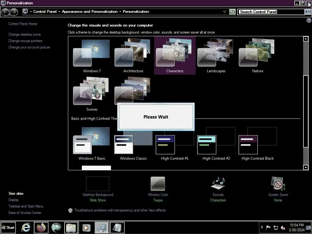Switch to the Control Panel taskbar button
Image resolution: width=312 pixels, height=234 pixels.
[x=102, y=227]
